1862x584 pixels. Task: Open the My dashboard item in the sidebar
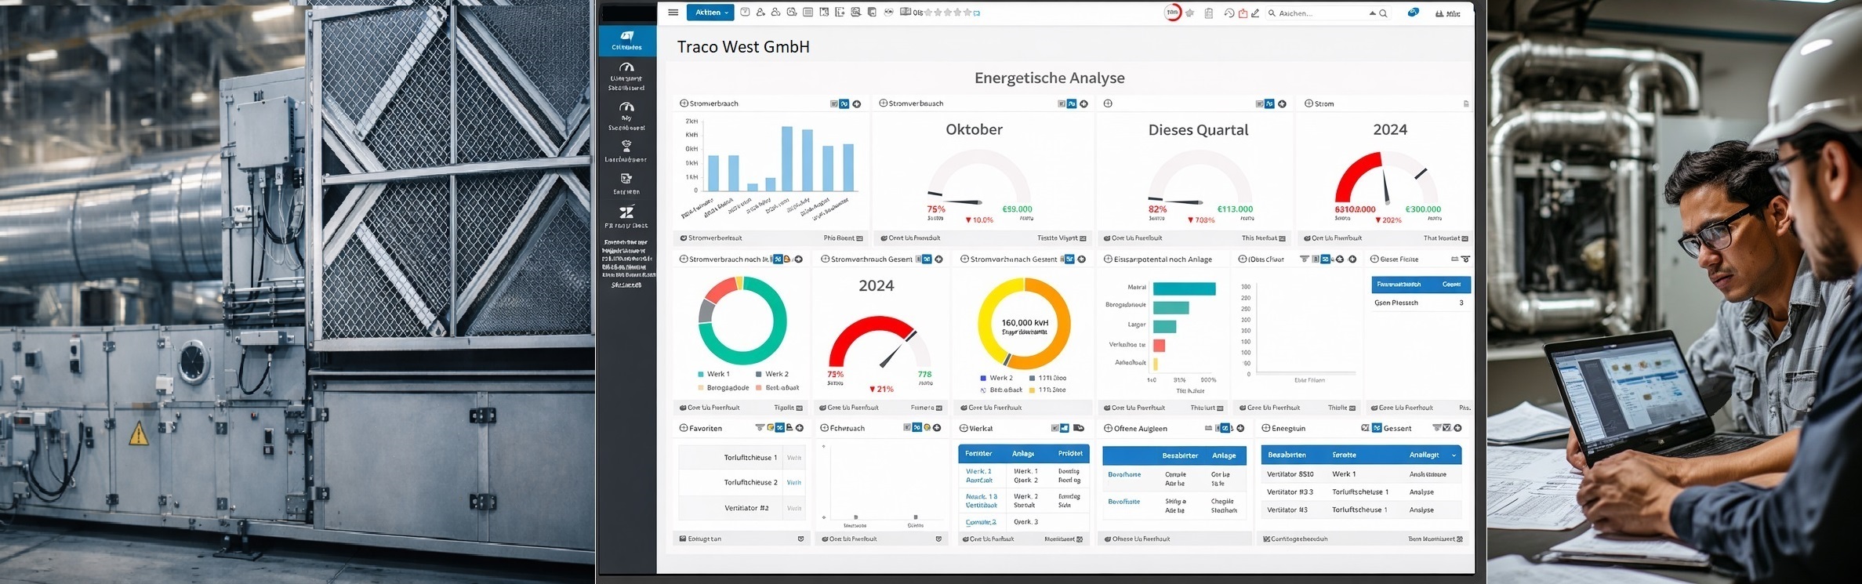point(626,116)
